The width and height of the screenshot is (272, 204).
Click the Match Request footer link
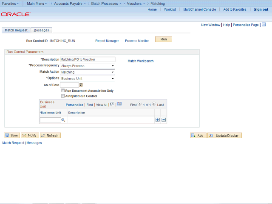[x=13, y=143]
